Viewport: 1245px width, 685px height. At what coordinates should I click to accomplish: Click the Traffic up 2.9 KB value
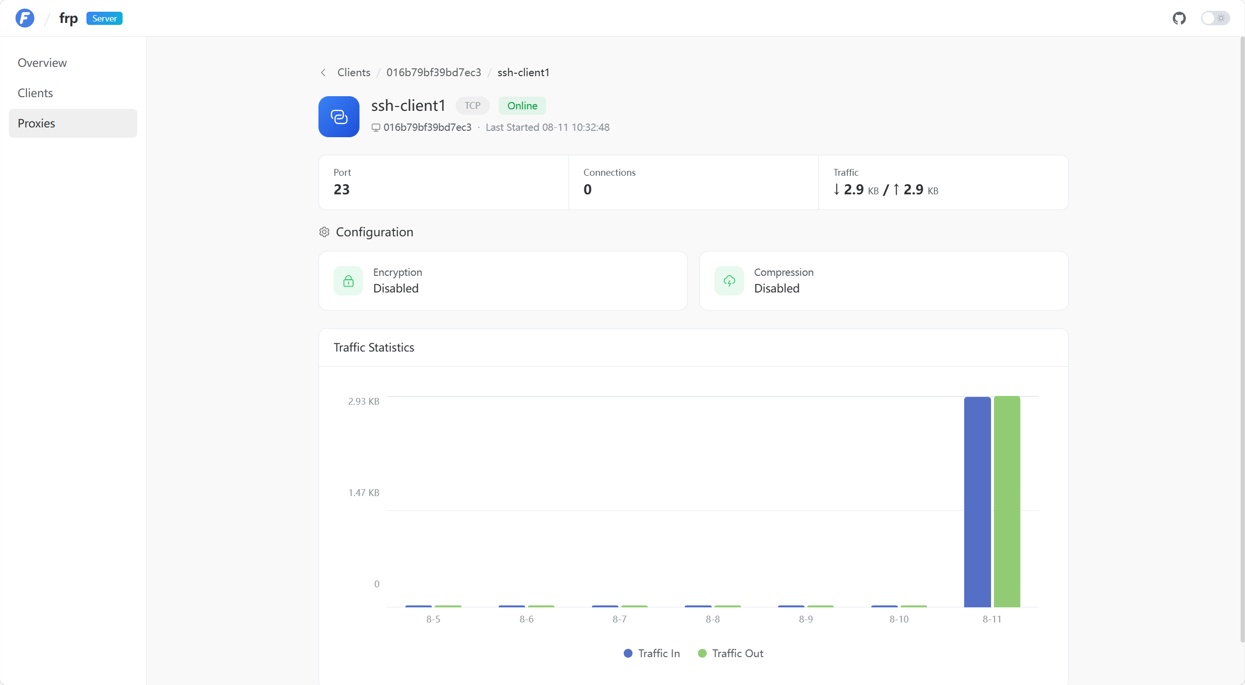pyautogui.click(x=916, y=189)
